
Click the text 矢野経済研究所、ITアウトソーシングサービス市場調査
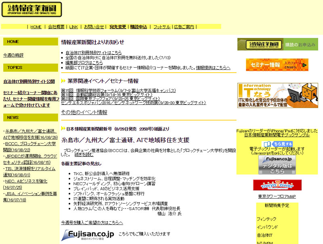120,204
